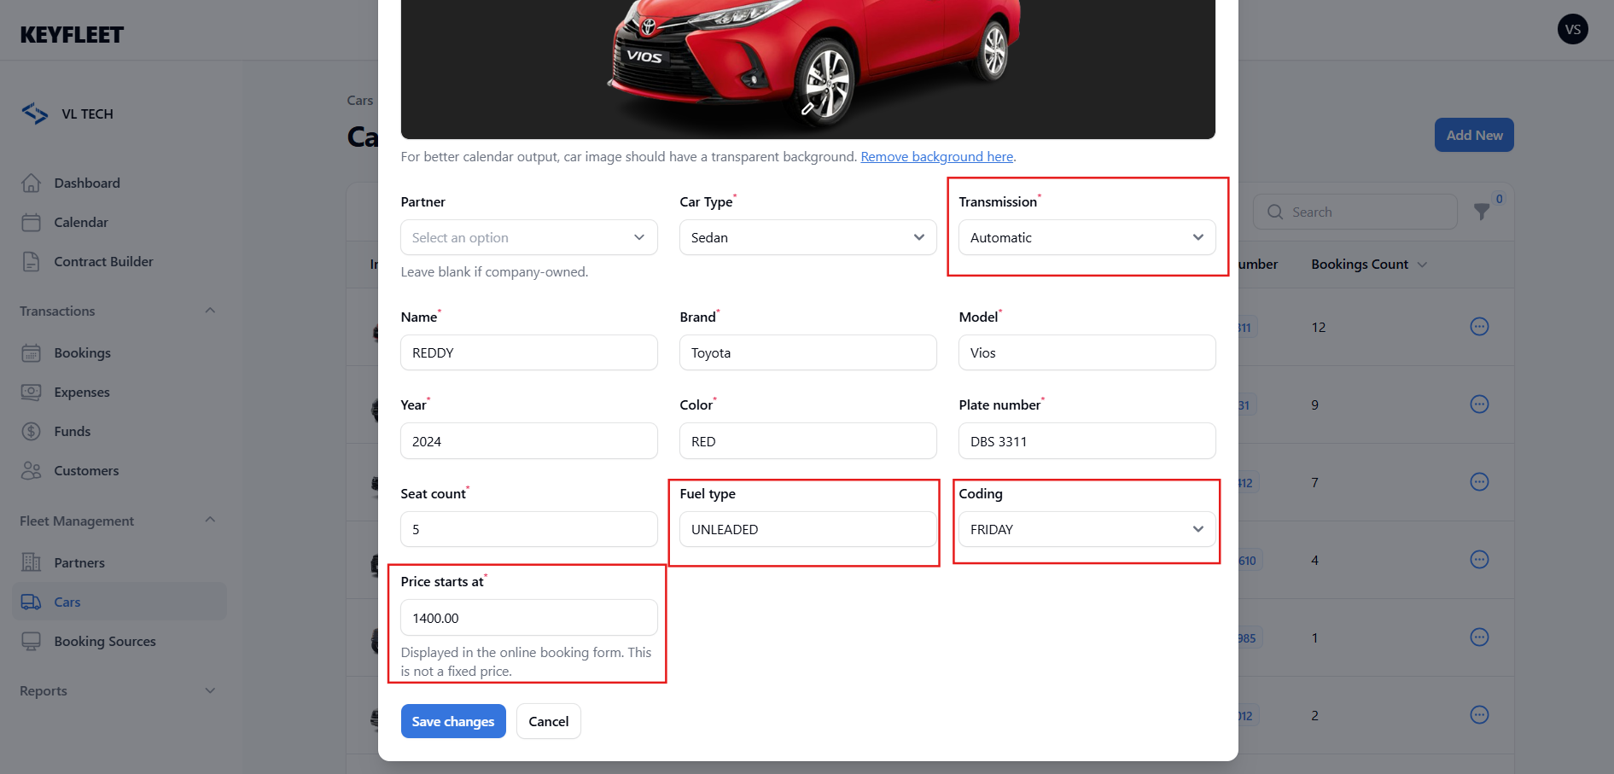This screenshot has height=774, width=1614.
Task: Click the Contract Builder document icon
Action: click(x=32, y=262)
